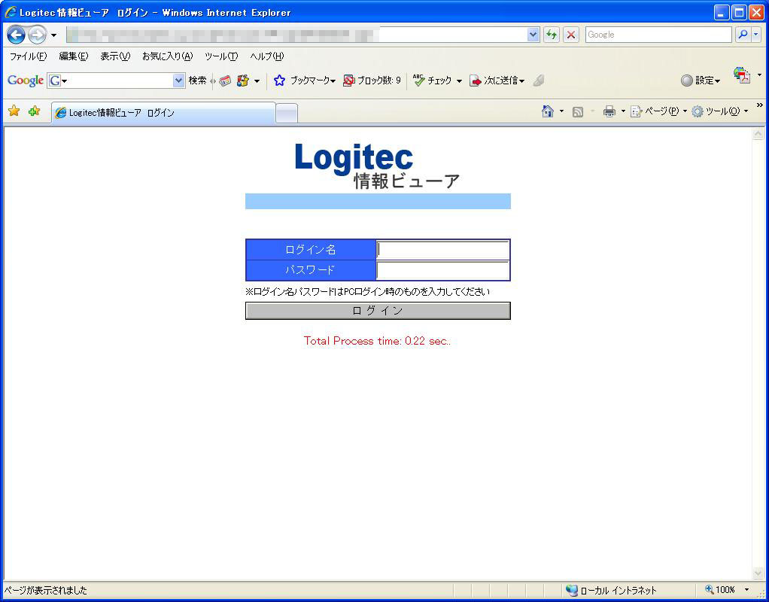Go back with the browser Back arrow
769x602 pixels.
pos(17,35)
